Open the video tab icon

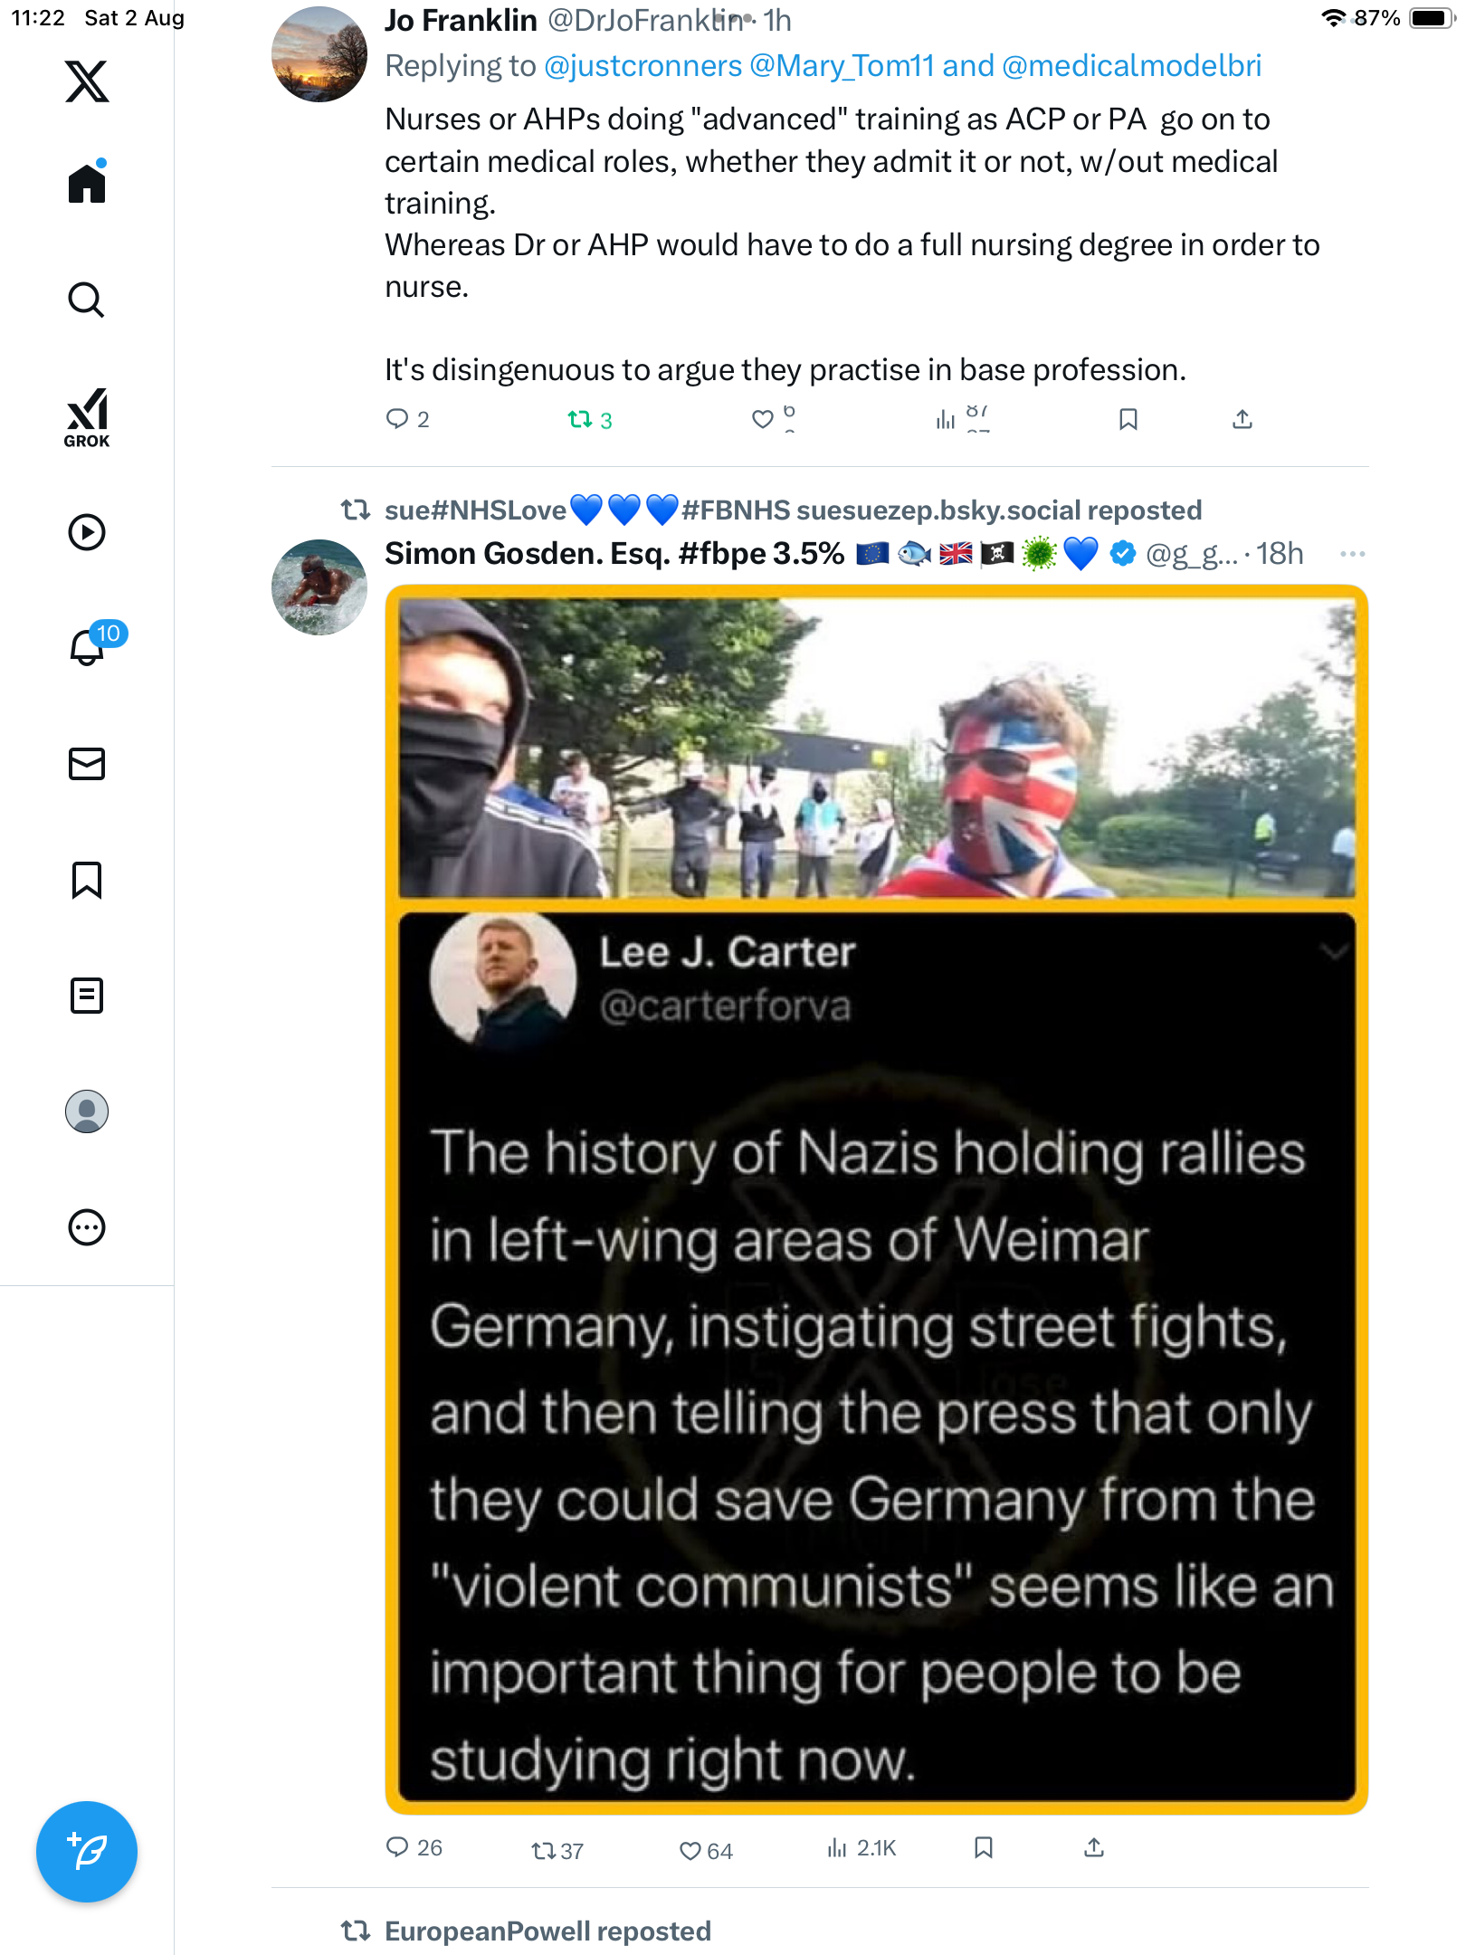pos(87,532)
